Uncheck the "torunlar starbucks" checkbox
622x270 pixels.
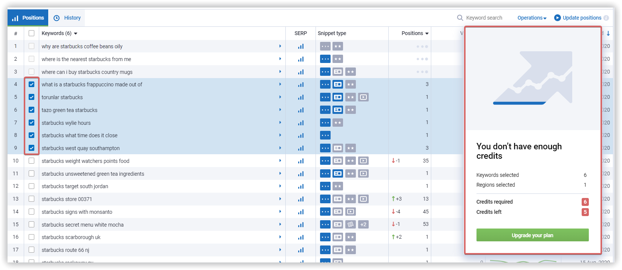click(32, 97)
